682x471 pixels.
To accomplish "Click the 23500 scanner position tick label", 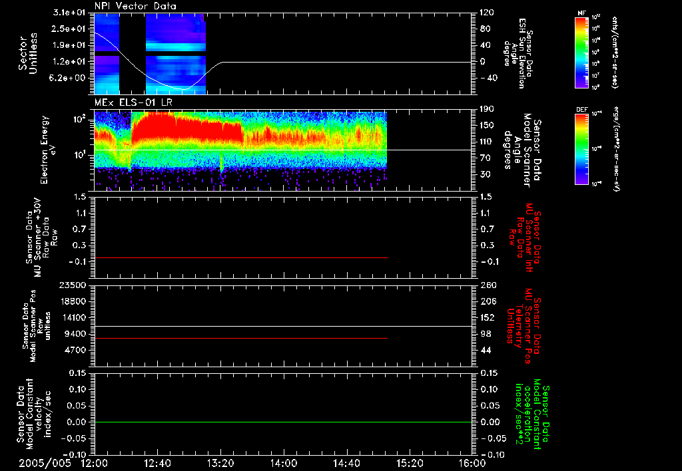I will [73, 285].
